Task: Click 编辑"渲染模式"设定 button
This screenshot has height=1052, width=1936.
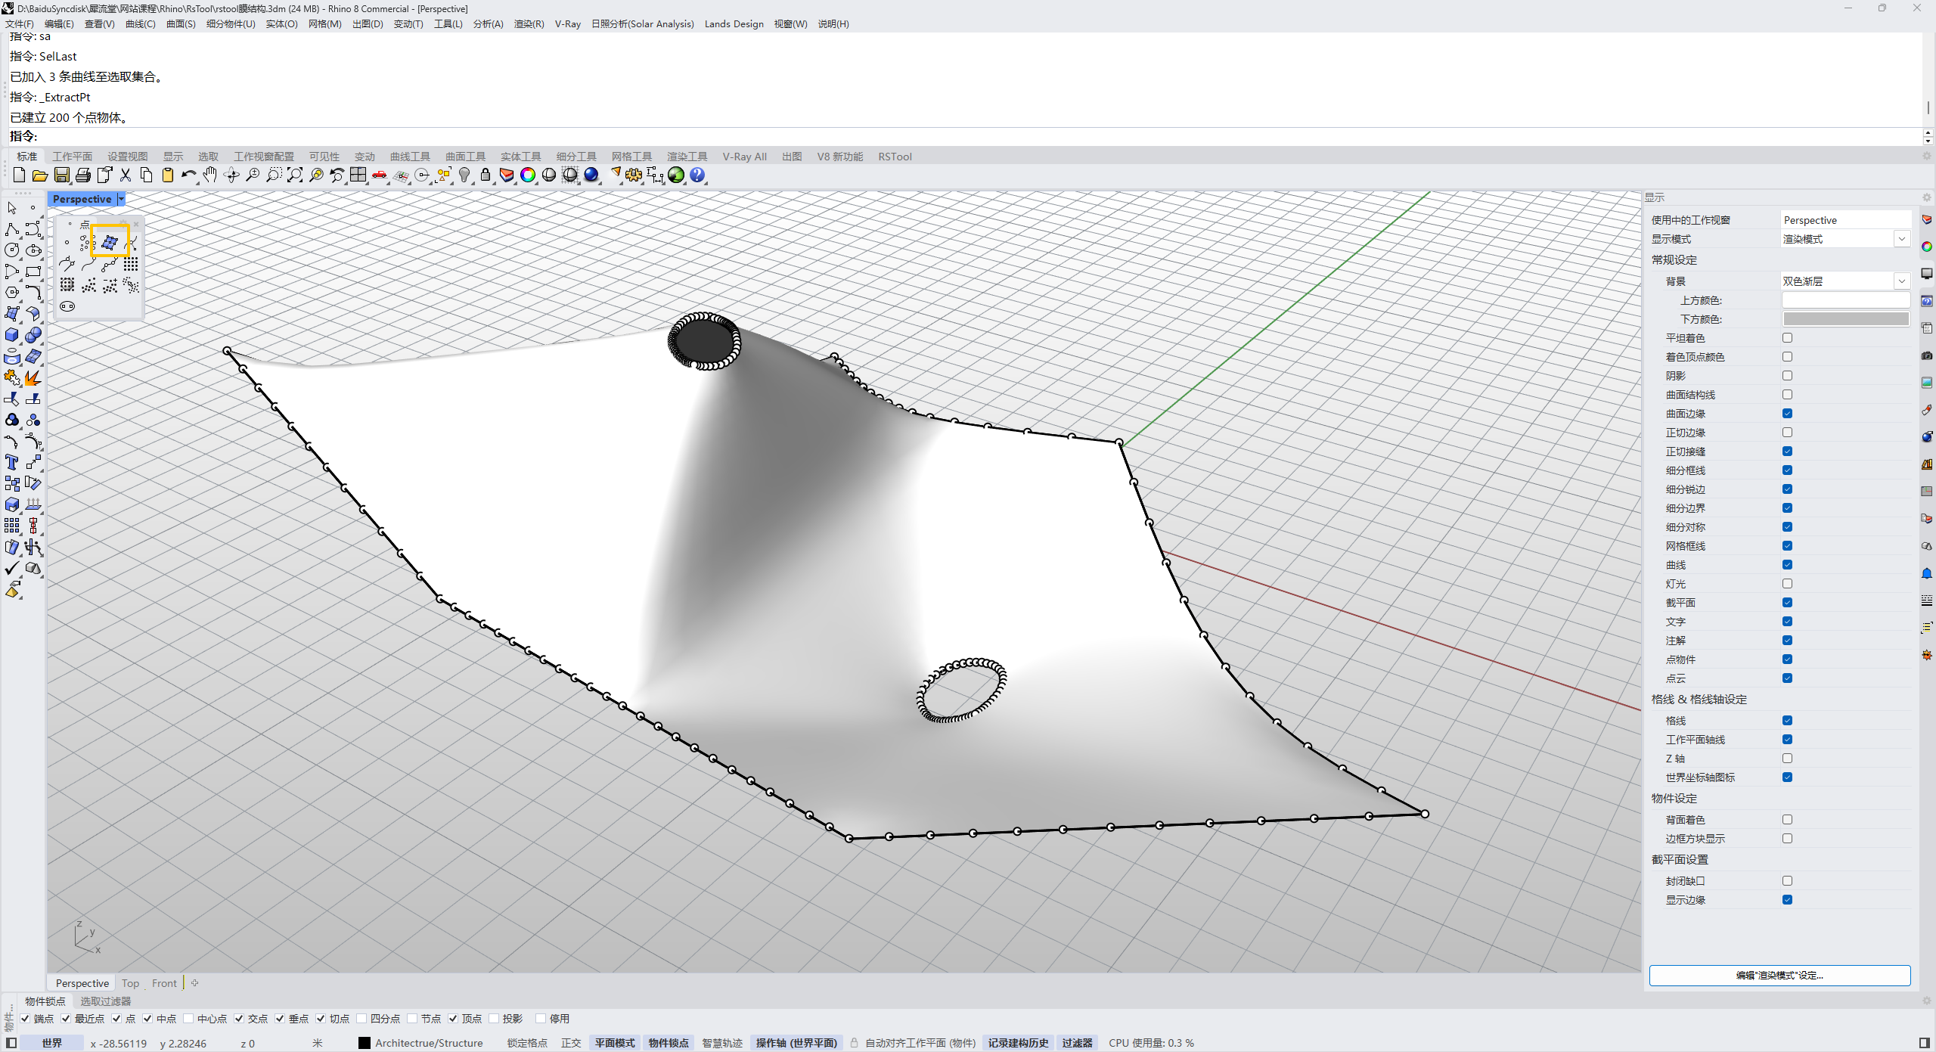Action: click(x=1779, y=976)
